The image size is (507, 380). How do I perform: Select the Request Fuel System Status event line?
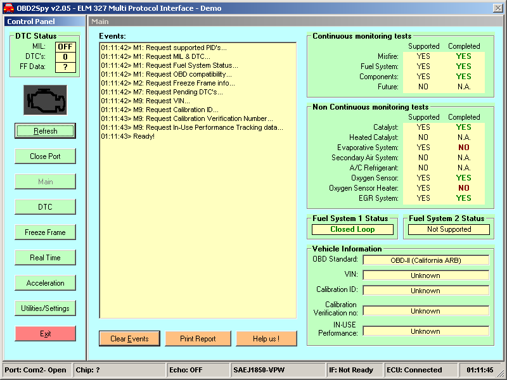(169, 65)
